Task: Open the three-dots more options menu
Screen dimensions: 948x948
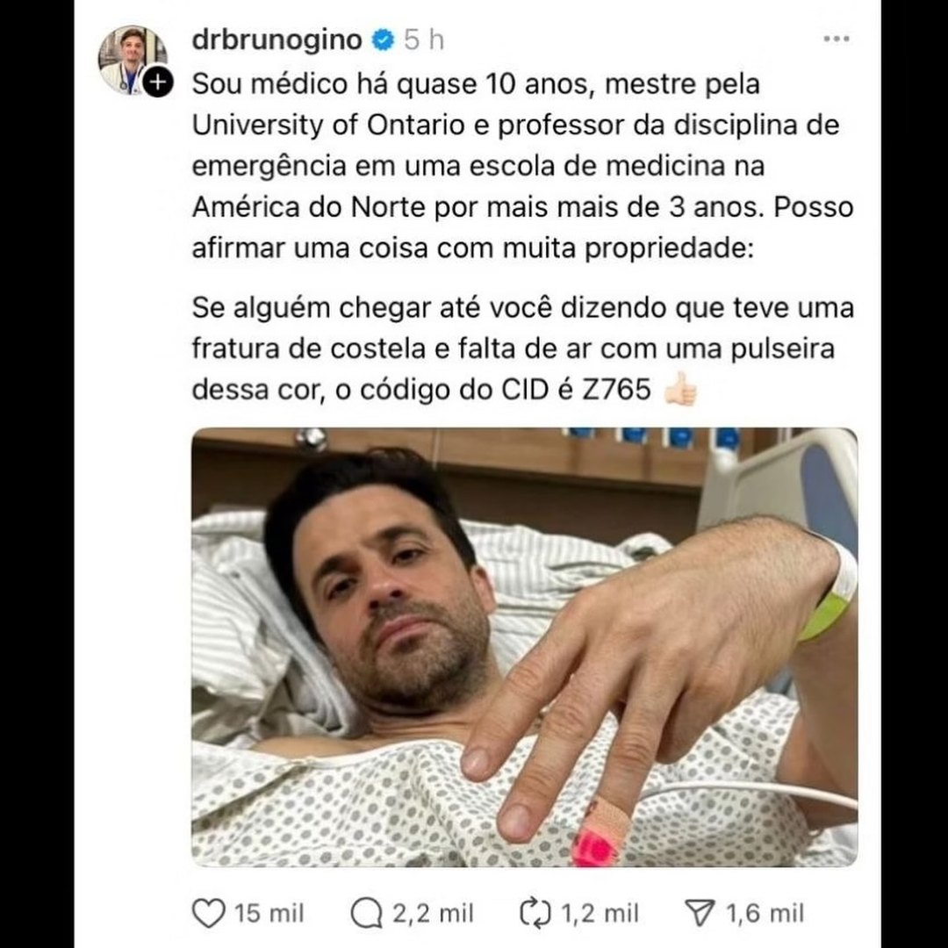Action: 837,39
